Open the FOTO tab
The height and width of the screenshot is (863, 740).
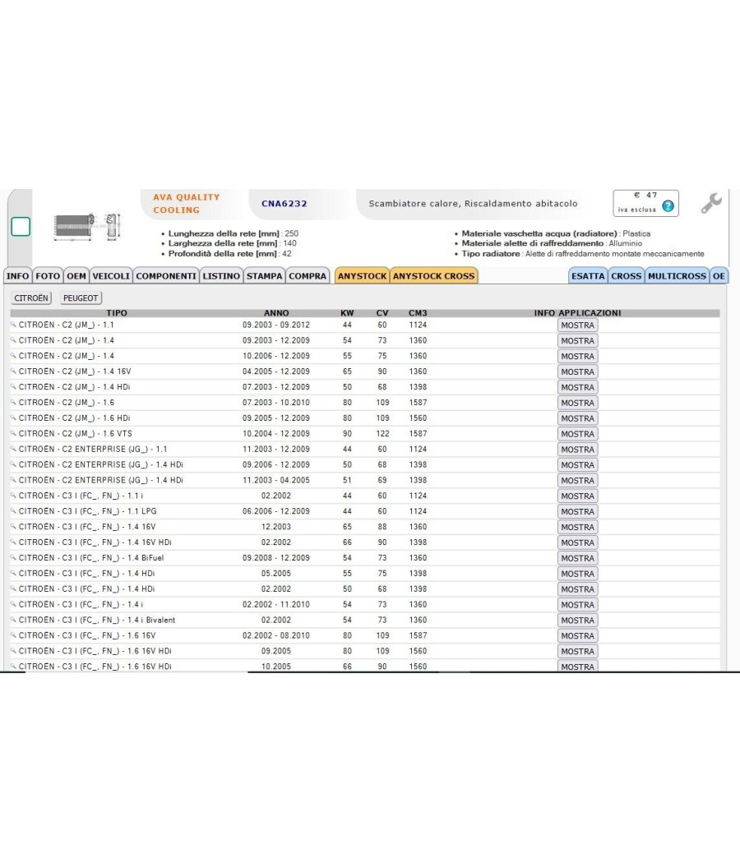(x=48, y=275)
